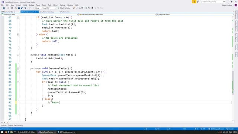Click the feedback icon beside Quick Launch
The image size is (238, 134).
[198, 1]
